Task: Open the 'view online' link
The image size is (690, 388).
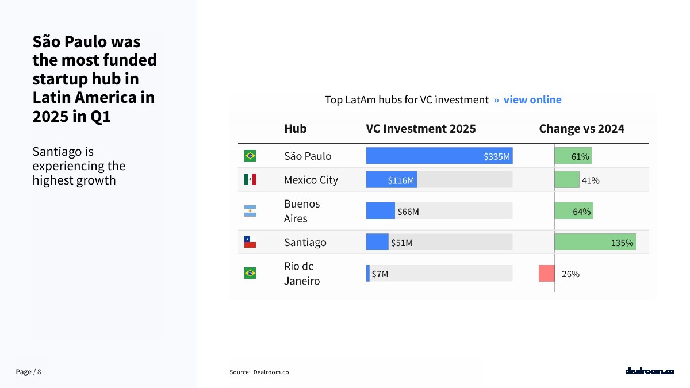Action: coord(532,100)
